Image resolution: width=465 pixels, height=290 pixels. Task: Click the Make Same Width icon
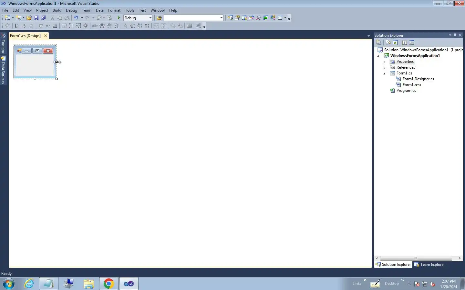pos(64,26)
